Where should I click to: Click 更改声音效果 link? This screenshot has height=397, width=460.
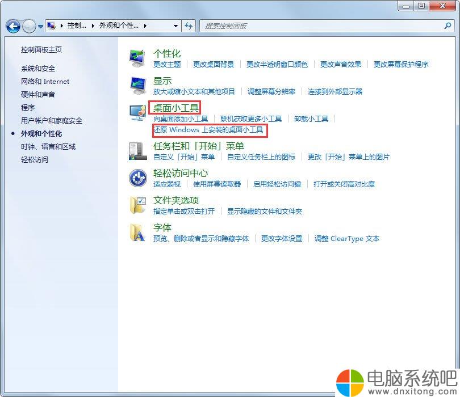[x=341, y=65]
